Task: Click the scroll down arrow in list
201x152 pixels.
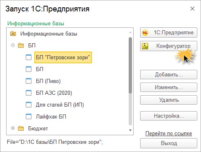Action: tap(130, 130)
